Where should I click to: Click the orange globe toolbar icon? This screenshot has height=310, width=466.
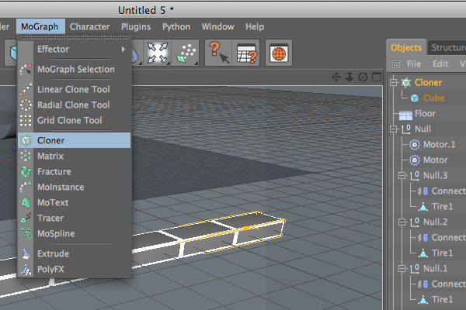tap(279, 53)
